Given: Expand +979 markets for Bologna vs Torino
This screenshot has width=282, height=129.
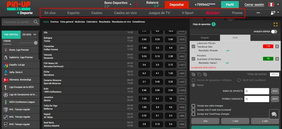Looking at the screenshot, I should click(x=182, y=39).
